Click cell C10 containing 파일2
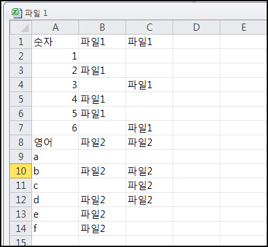The height and width of the screenshot is (247, 268). pyautogui.click(x=149, y=171)
